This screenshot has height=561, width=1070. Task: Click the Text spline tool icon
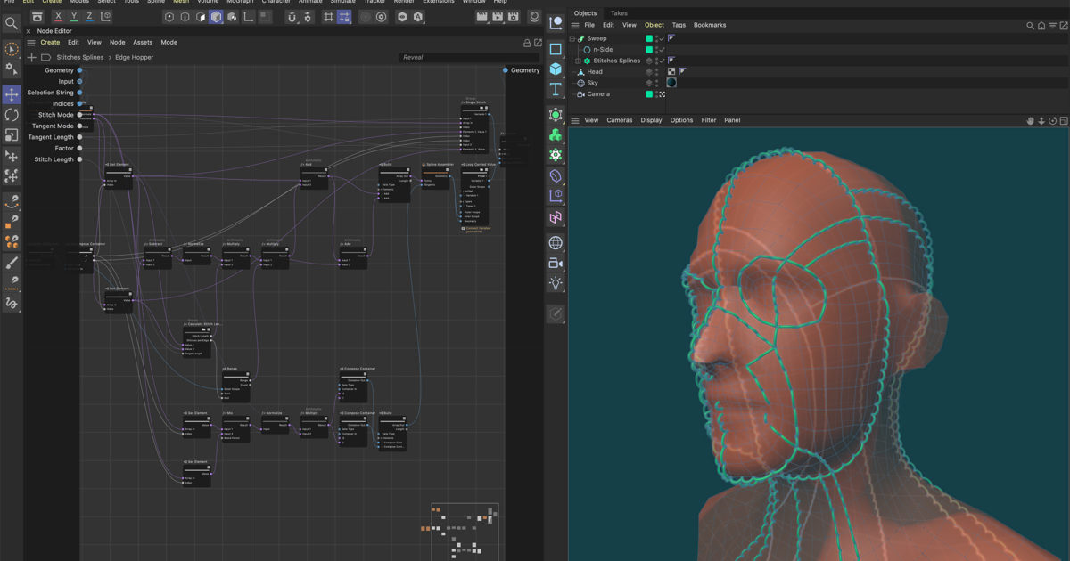click(556, 89)
